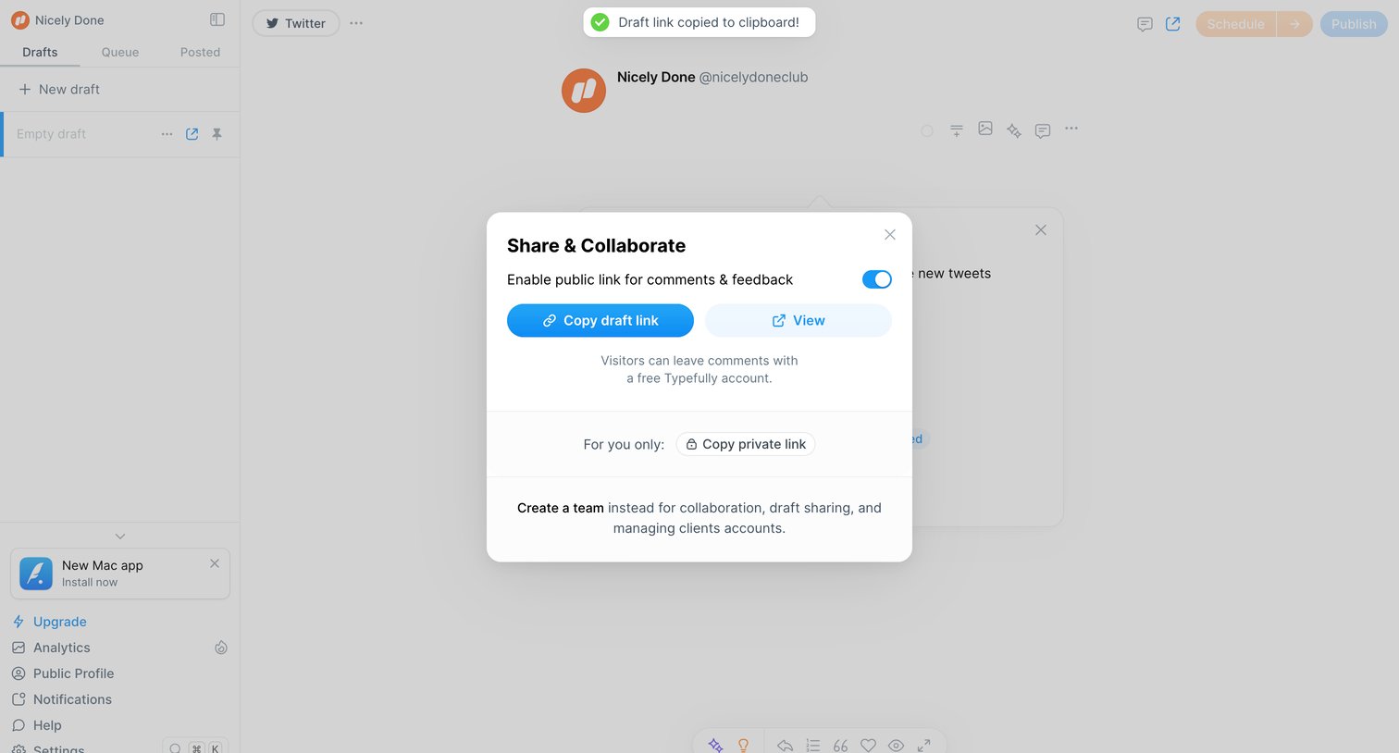
Task: Open Public Profile in the sidebar
Action: pyautogui.click(x=63, y=673)
